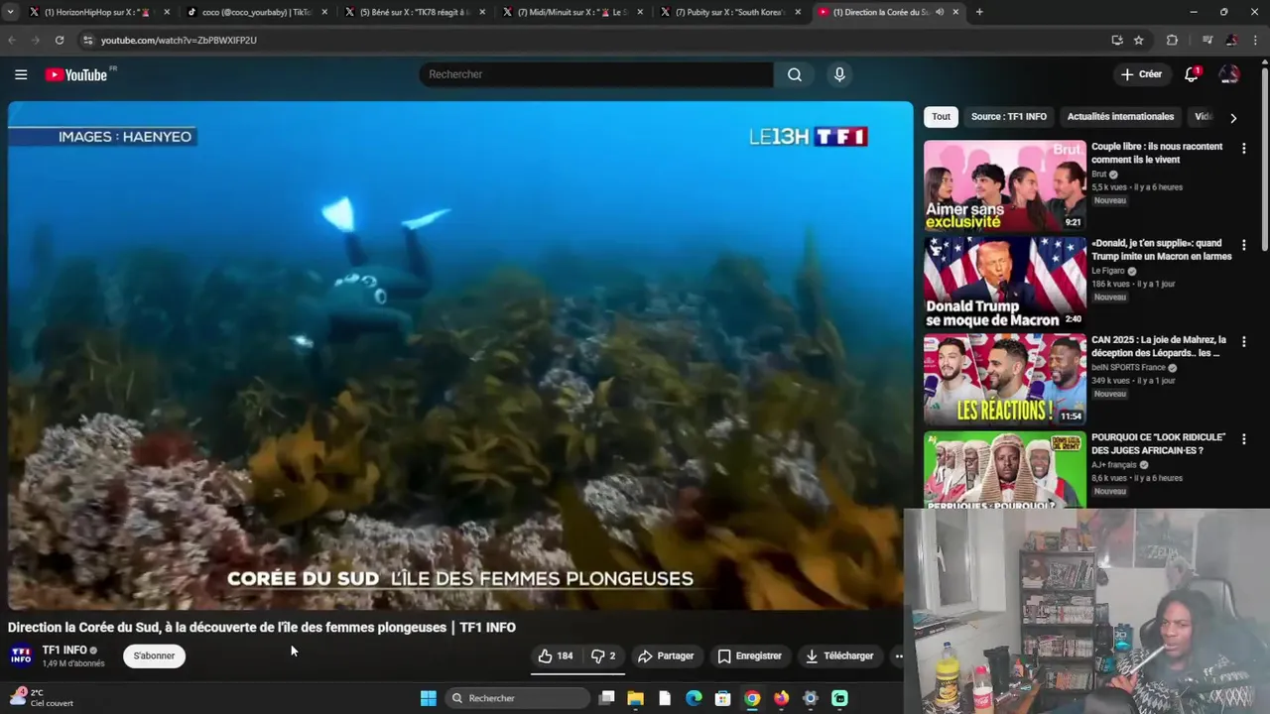The height and width of the screenshot is (714, 1270).
Task: Install app icon in address bar
Action: 1116,40
